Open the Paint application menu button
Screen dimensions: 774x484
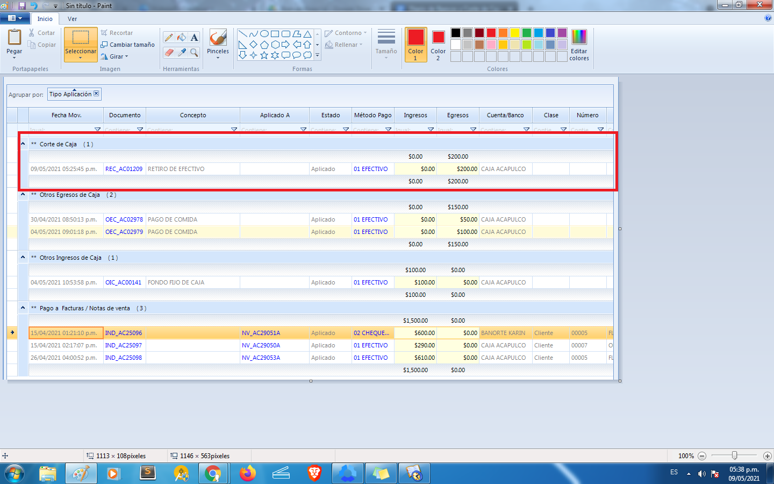[15, 18]
